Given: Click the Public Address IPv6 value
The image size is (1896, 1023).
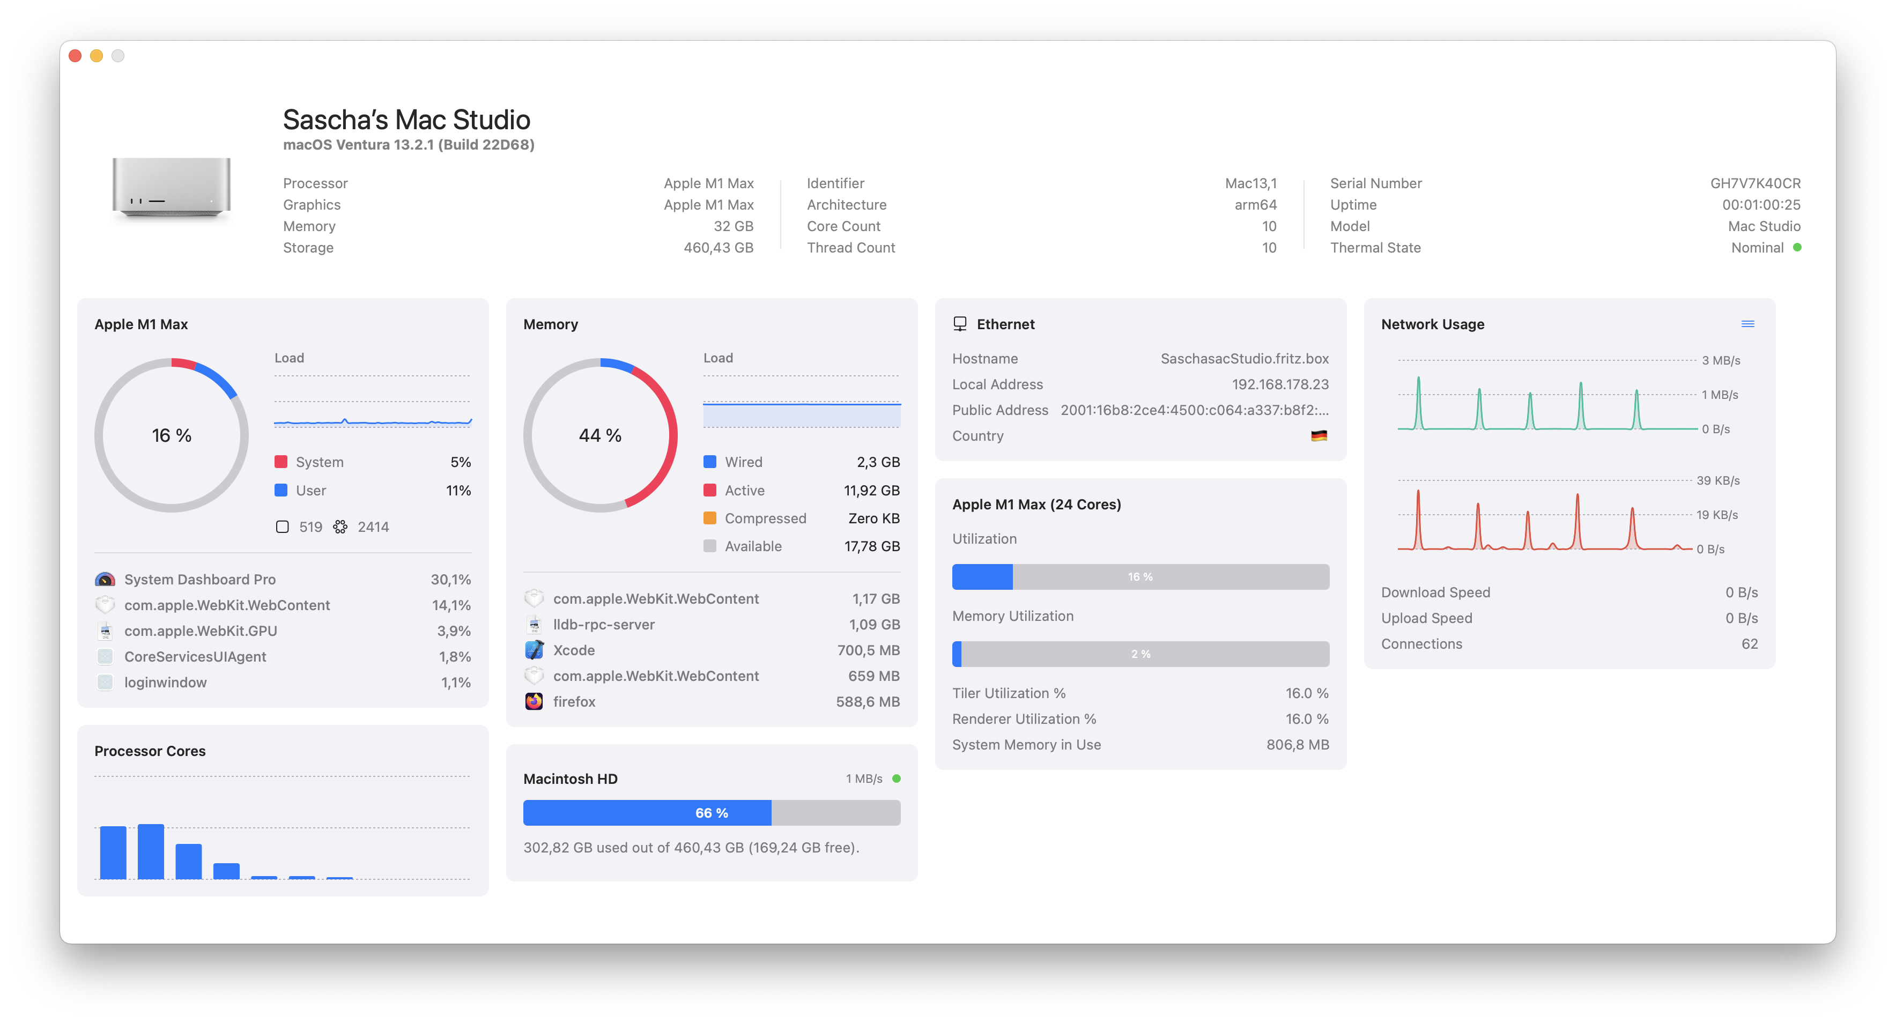Looking at the screenshot, I should click(x=1194, y=410).
